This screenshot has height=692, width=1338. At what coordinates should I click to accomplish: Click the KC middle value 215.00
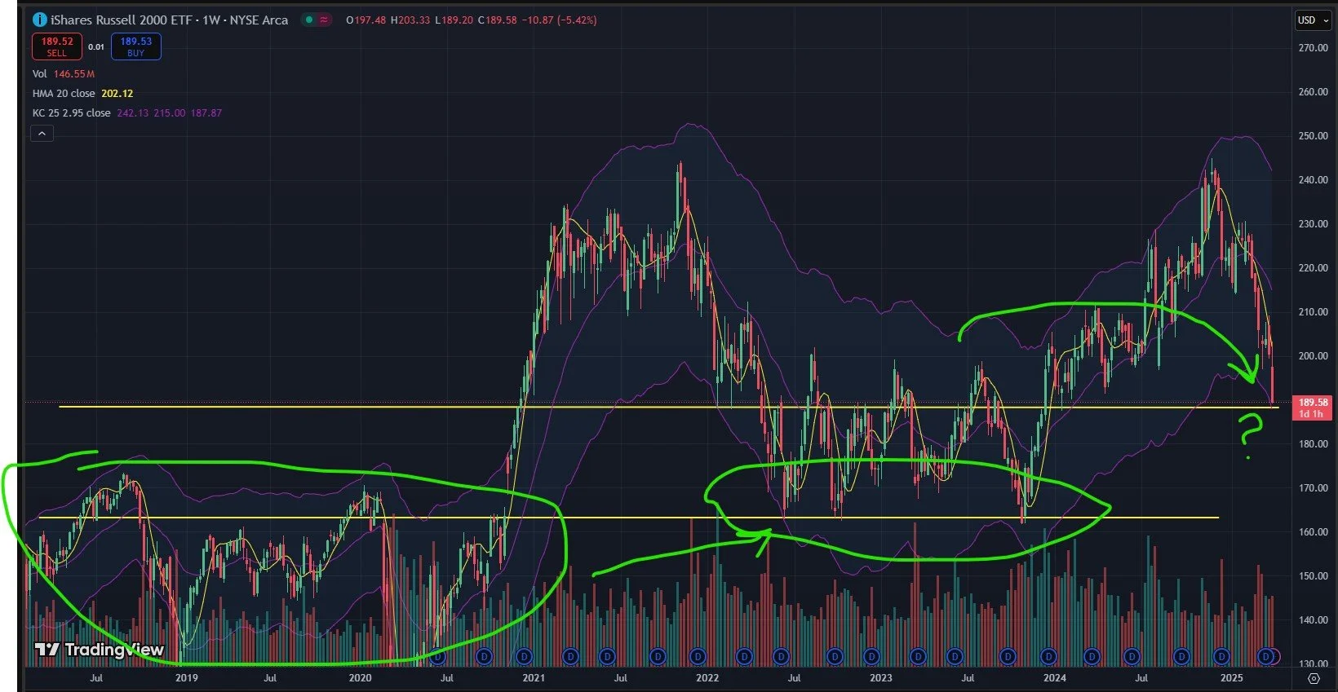(169, 113)
